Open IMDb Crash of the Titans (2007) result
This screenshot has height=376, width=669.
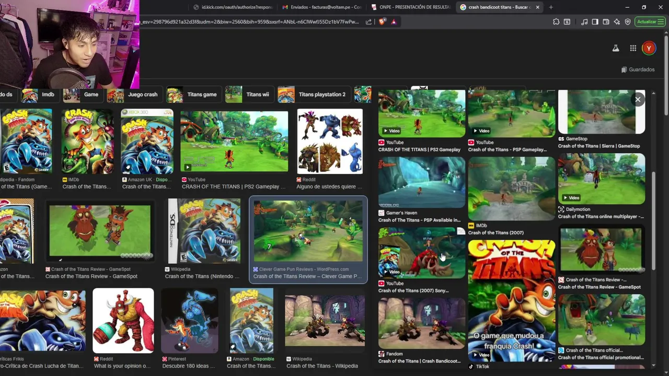pos(512,189)
